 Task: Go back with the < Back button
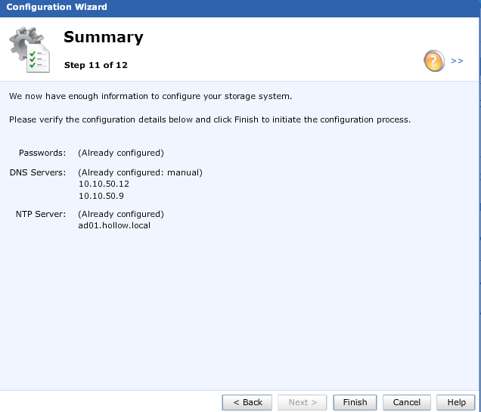[x=247, y=402]
